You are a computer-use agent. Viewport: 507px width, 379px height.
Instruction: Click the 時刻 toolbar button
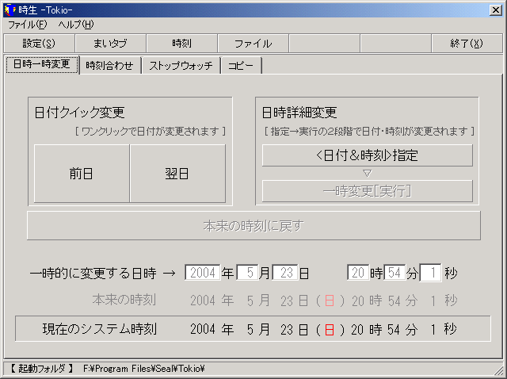181,44
